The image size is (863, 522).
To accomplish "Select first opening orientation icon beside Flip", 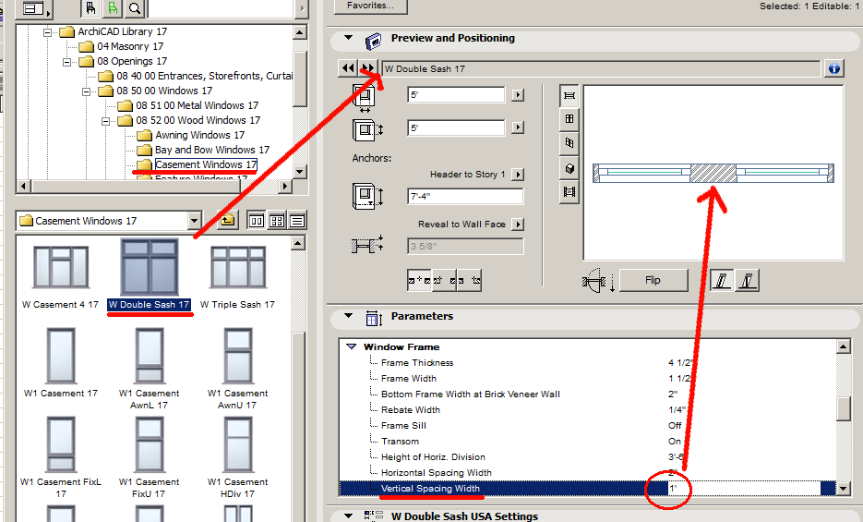I will (722, 280).
